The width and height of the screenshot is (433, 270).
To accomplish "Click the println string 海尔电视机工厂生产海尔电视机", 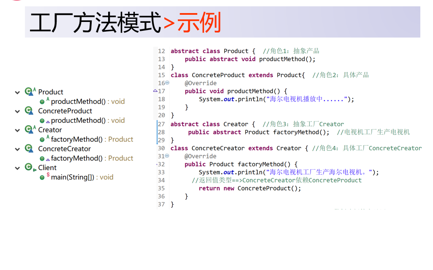I will pyautogui.click(x=319, y=172).
